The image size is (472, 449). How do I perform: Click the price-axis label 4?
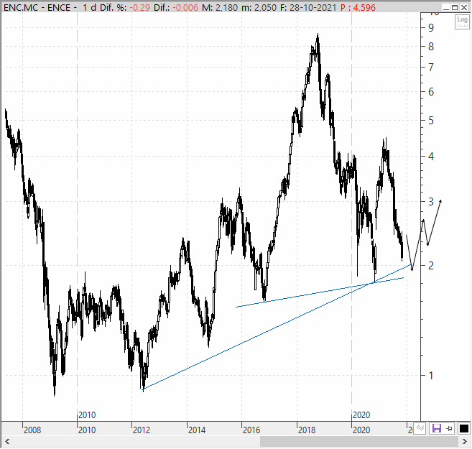[431, 156]
